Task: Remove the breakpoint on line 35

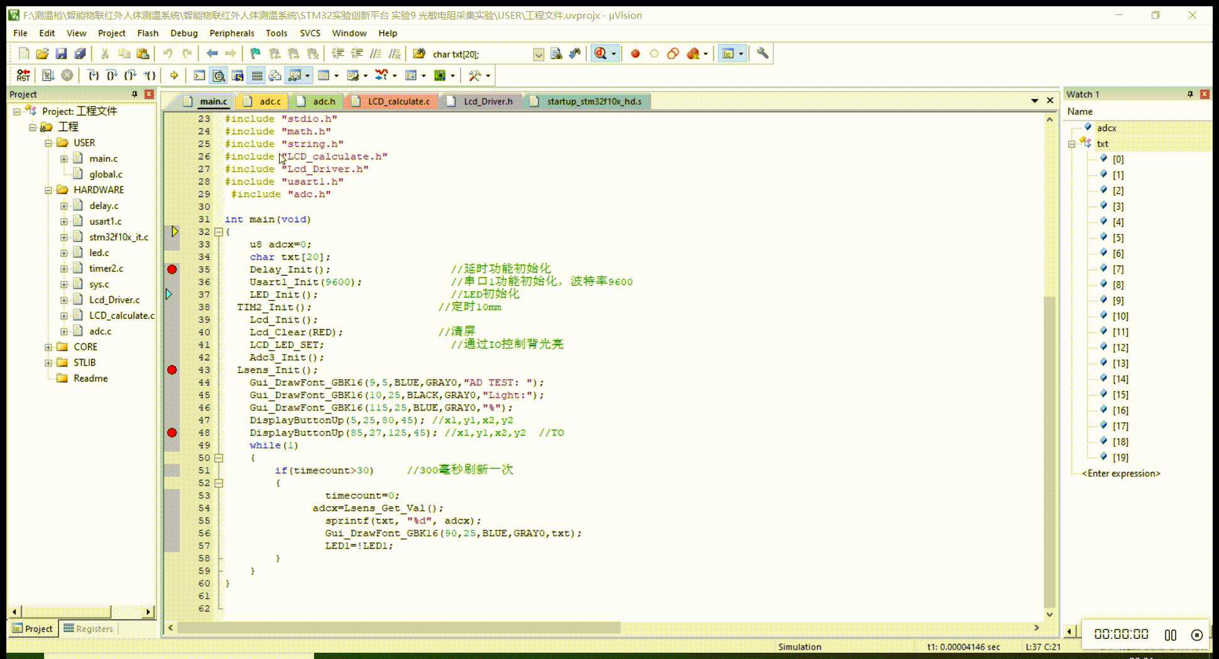Action: [172, 269]
